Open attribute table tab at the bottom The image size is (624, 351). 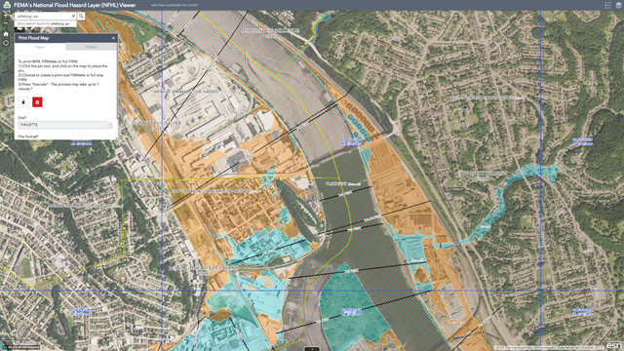point(312,349)
